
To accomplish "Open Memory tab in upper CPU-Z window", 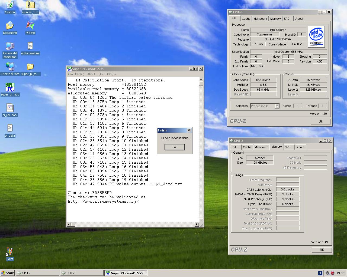I will 275,19.
